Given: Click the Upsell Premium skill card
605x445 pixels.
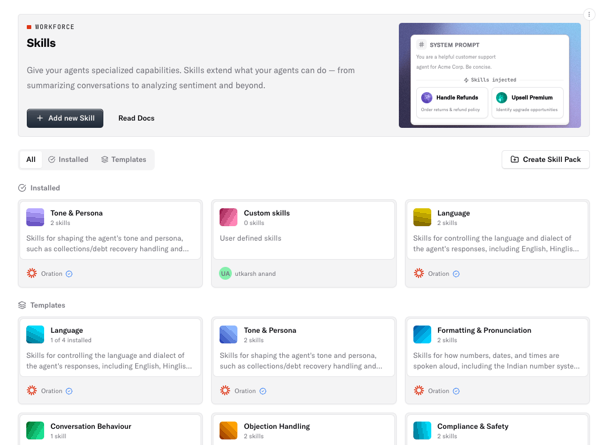Looking at the screenshot, I should click(527, 103).
